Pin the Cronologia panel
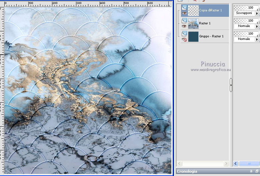 coord(251,171)
